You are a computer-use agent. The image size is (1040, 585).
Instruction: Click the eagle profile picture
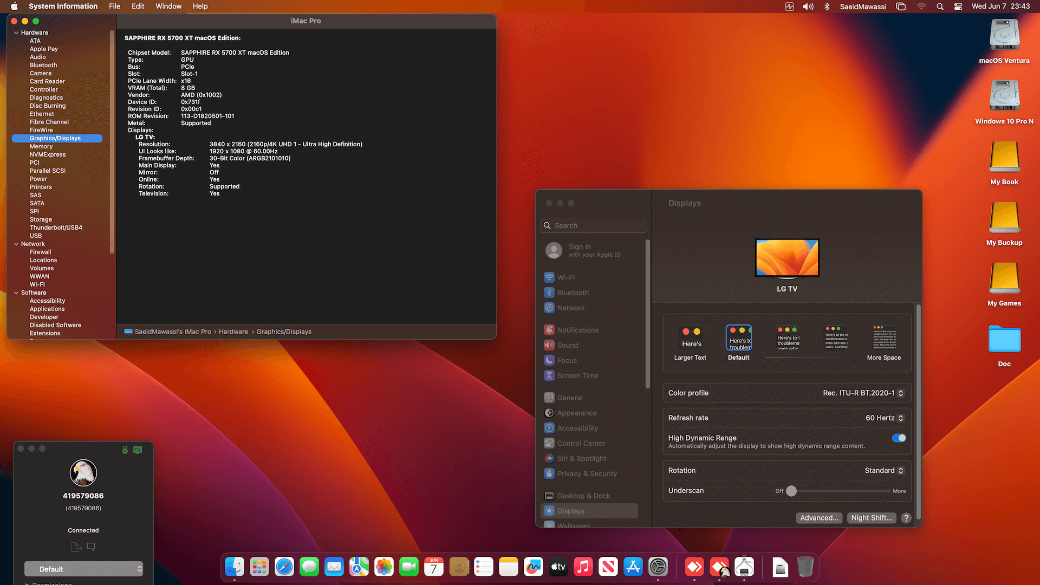(x=83, y=473)
